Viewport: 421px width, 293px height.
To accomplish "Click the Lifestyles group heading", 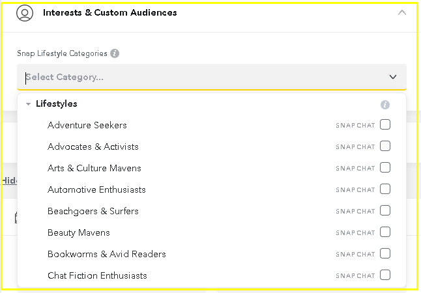I will click(57, 104).
